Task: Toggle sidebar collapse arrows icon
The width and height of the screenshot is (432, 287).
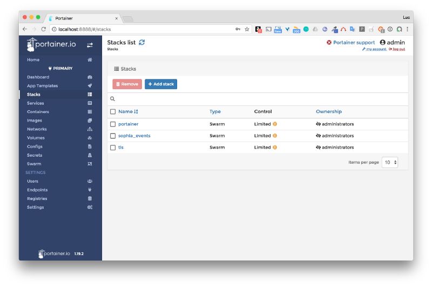Action: [x=90, y=45]
